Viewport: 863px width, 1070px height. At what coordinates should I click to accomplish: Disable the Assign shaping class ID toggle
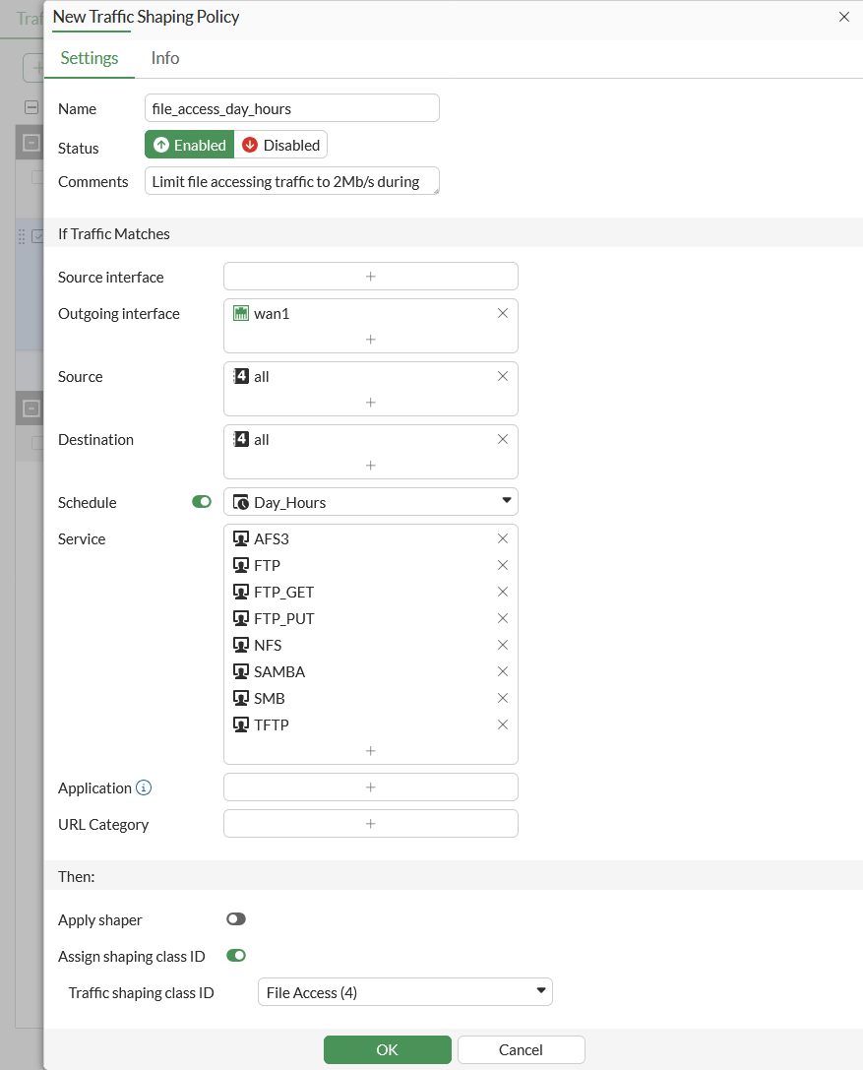coord(236,956)
